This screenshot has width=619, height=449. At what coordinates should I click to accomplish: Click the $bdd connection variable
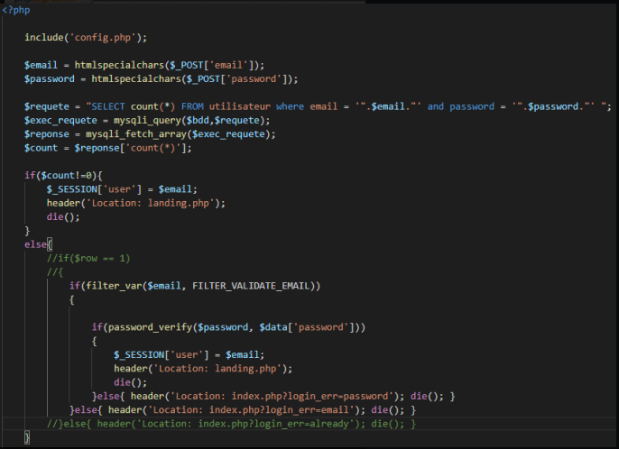click(x=198, y=120)
